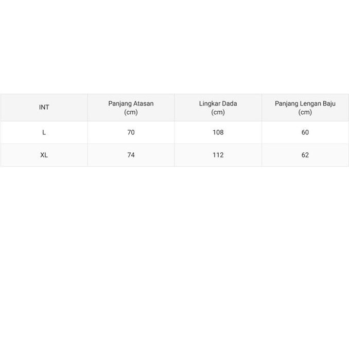Image resolution: width=349 pixels, height=349 pixels.
Task: Select the L sleeve length measurement
Action: click(305, 132)
